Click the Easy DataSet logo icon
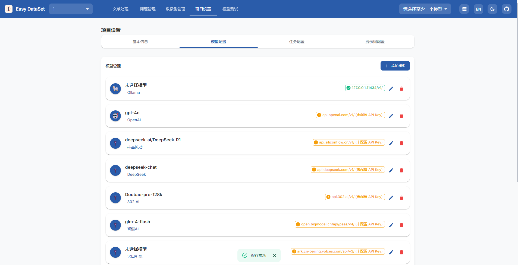518x265 pixels. [9, 9]
